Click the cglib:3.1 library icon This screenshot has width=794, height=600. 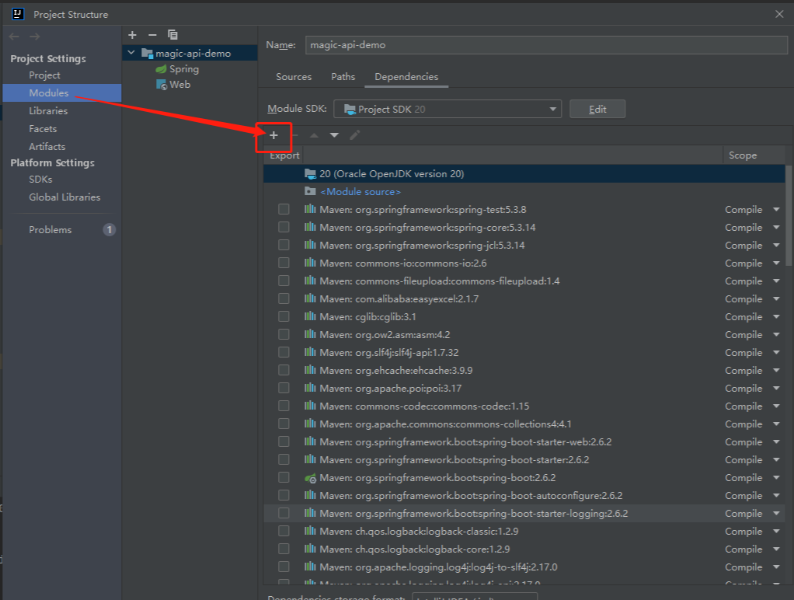[x=310, y=317]
